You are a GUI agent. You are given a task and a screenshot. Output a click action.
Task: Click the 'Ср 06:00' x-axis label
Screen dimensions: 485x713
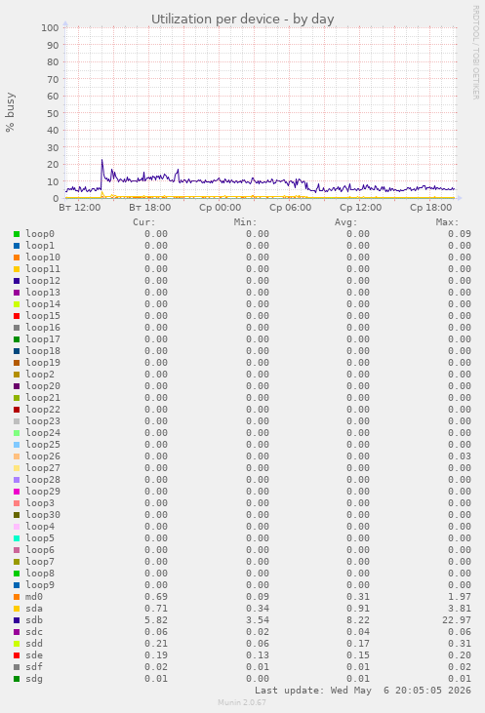click(290, 208)
